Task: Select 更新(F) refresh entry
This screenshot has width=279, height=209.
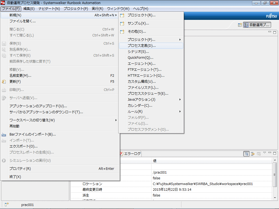Action: click(59, 82)
